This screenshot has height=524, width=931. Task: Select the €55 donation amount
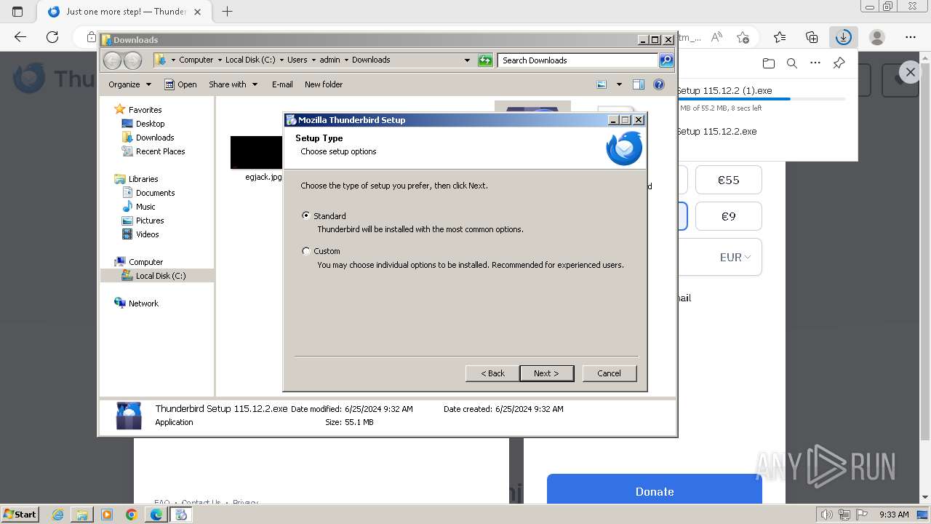click(x=728, y=180)
